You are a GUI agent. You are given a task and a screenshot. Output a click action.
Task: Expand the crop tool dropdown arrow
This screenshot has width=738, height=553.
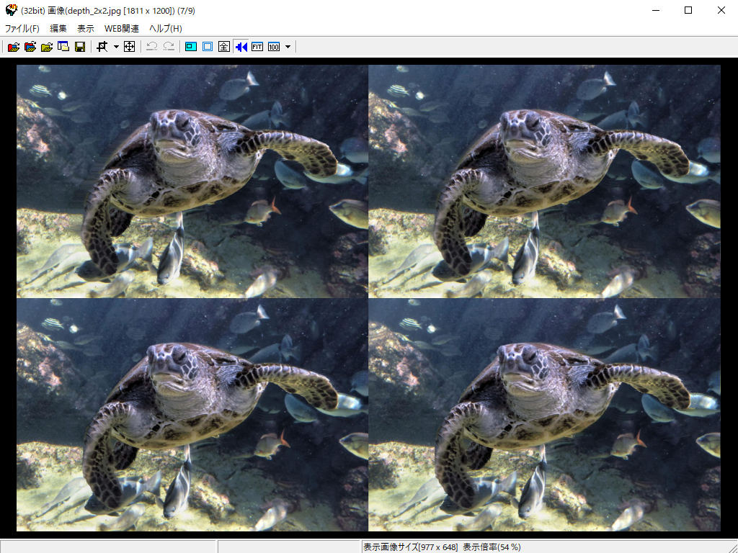pyautogui.click(x=116, y=47)
